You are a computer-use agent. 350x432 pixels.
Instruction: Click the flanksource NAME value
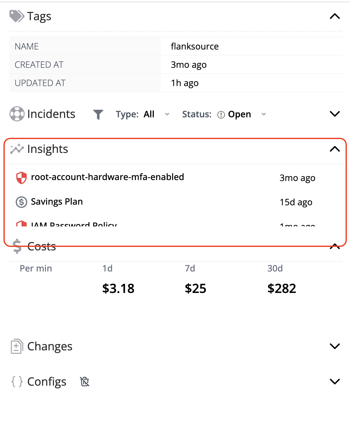click(195, 46)
